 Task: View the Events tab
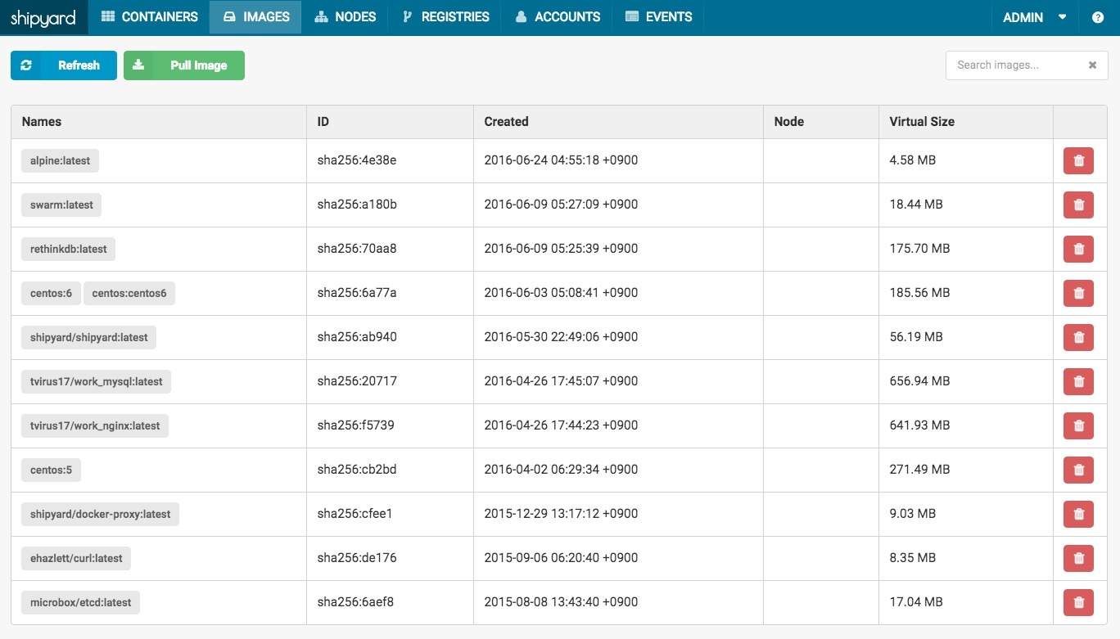pyautogui.click(x=658, y=17)
